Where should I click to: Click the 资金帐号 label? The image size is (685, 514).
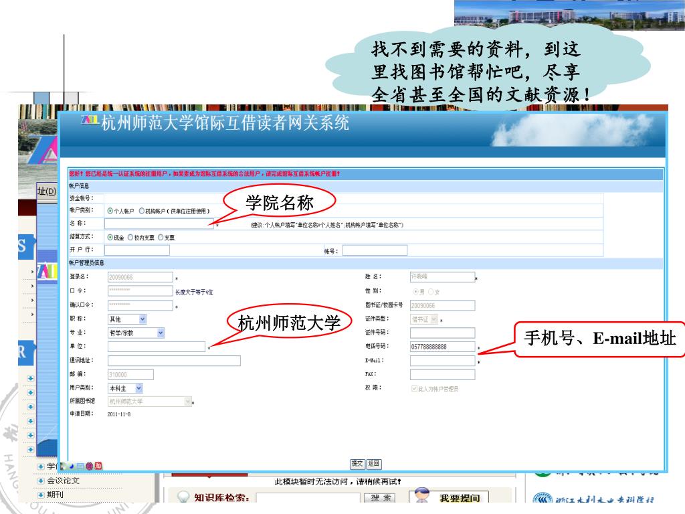click(x=81, y=198)
